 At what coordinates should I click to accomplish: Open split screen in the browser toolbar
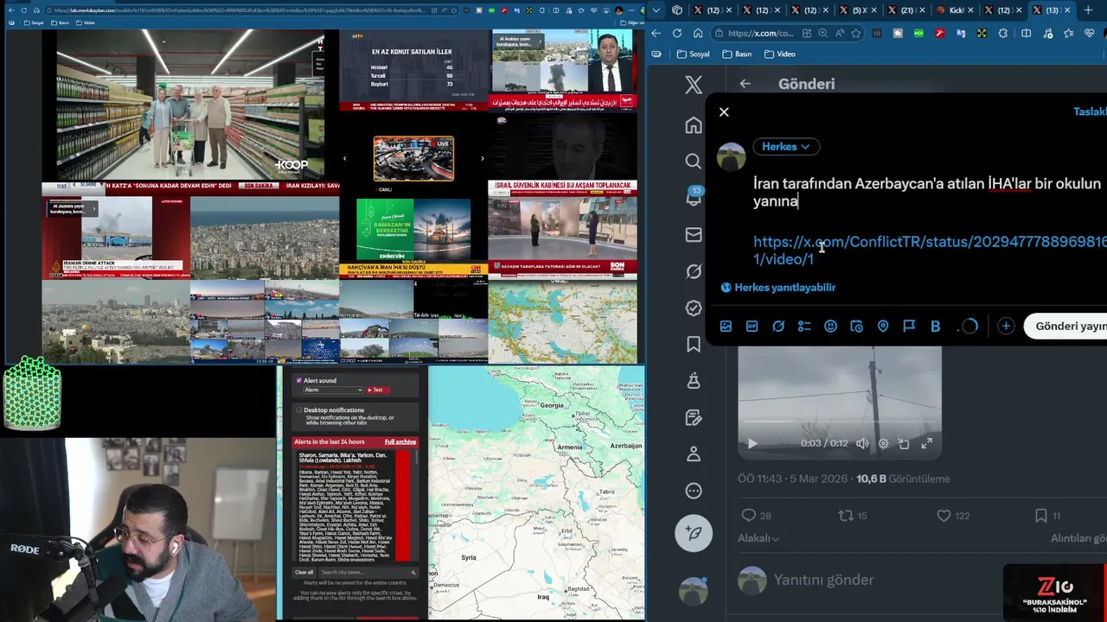tap(1026, 34)
